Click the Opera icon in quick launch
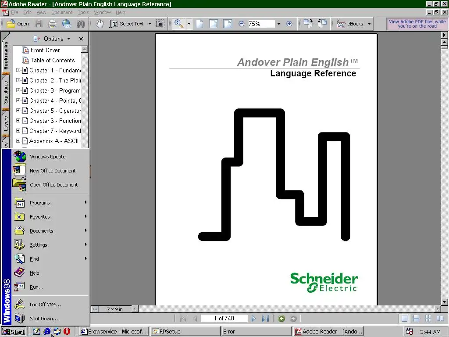The height and width of the screenshot is (337, 449). [67, 332]
